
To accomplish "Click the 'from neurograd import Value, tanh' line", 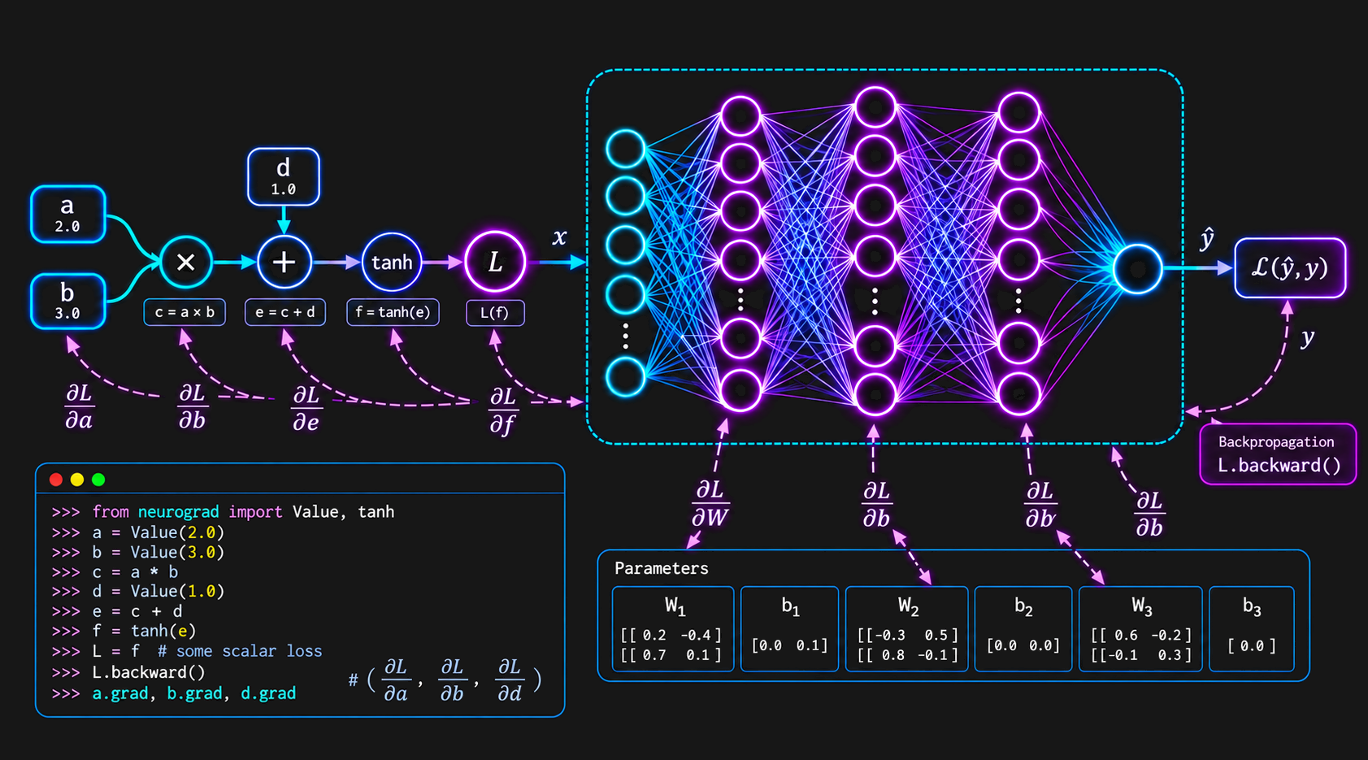I will tap(243, 512).
